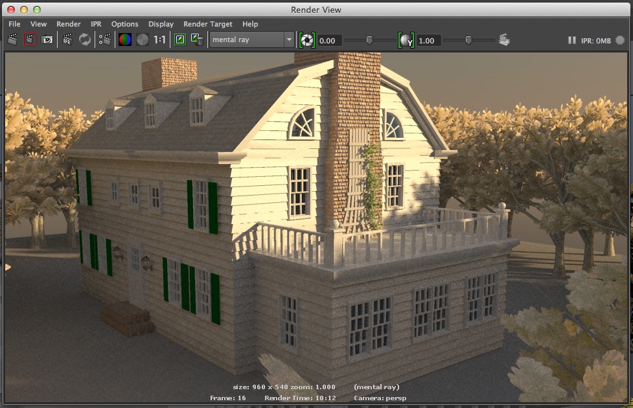Display alpha channel with the gray circle icon
The image size is (633, 408).
coord(143,40)
